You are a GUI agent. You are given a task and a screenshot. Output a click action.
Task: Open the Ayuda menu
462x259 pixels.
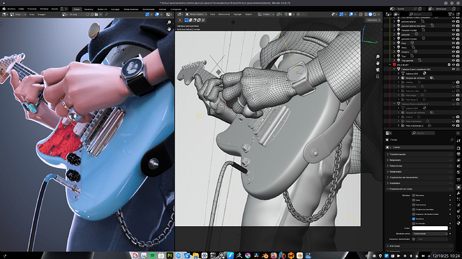click(54, 9)
